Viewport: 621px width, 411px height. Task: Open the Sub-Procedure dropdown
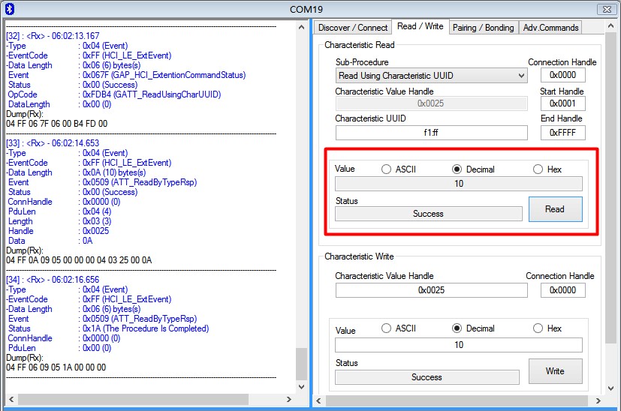coord(431,76)
